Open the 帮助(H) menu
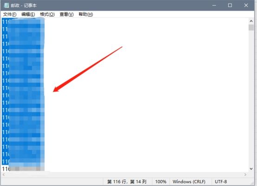The height and width of the screenshot is (186, 257). [x=86, y=14]
